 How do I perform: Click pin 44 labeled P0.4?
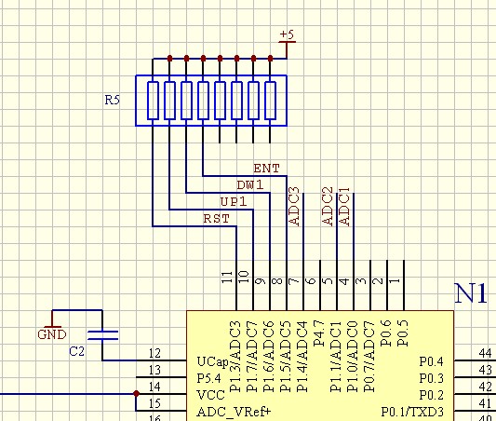[x=475, y=360]
